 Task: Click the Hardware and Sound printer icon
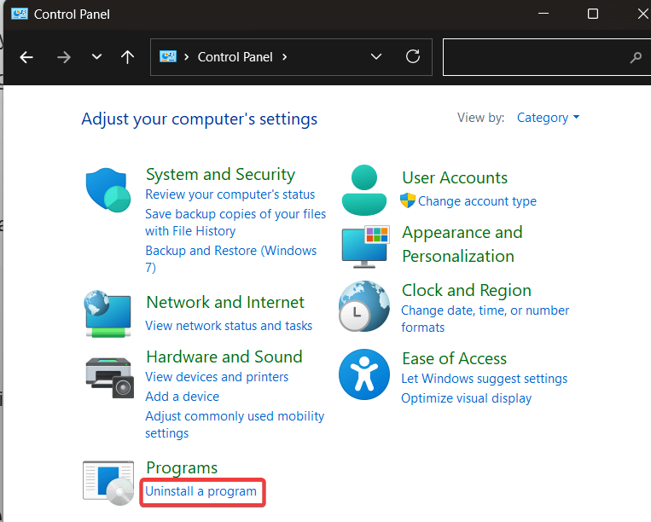[x=109, y=376]
